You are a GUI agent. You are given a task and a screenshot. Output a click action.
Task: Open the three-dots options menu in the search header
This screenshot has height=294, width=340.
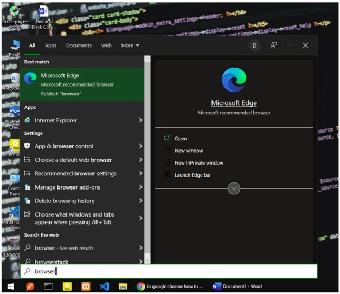pyautogui.click(x=290, y=45)
